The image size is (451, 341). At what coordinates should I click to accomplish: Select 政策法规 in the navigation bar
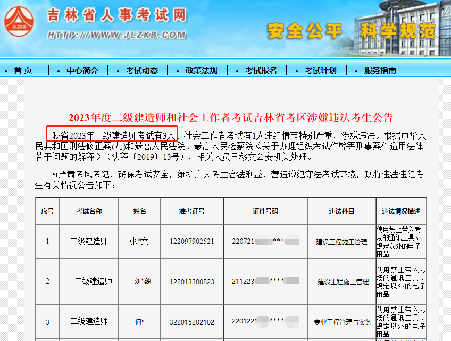point(202,70)
